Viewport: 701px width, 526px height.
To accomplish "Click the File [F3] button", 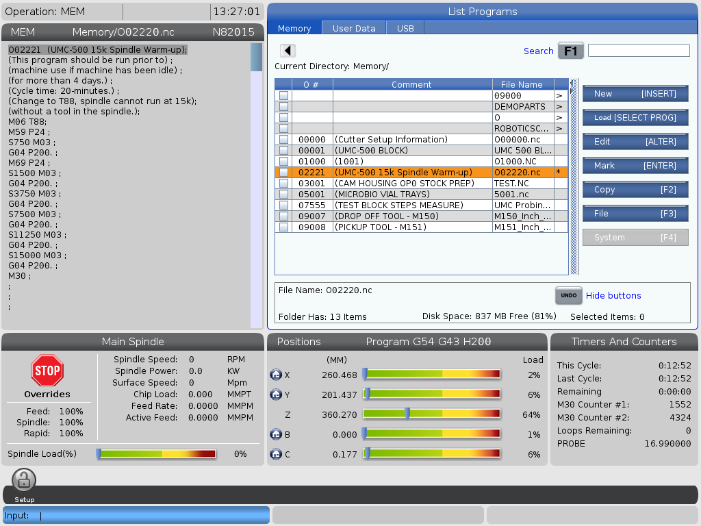I will (x=635, y=214).
